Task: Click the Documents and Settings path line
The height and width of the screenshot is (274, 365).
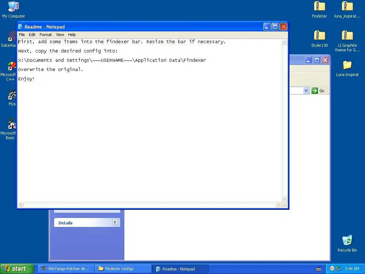Action: click(x=112, y=60)
